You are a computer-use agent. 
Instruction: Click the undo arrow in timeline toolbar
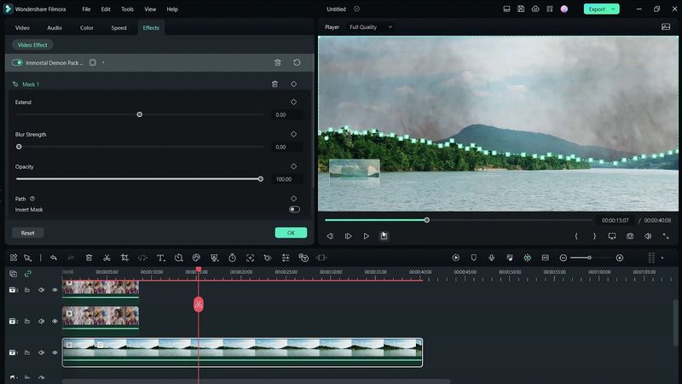(53, 258)
